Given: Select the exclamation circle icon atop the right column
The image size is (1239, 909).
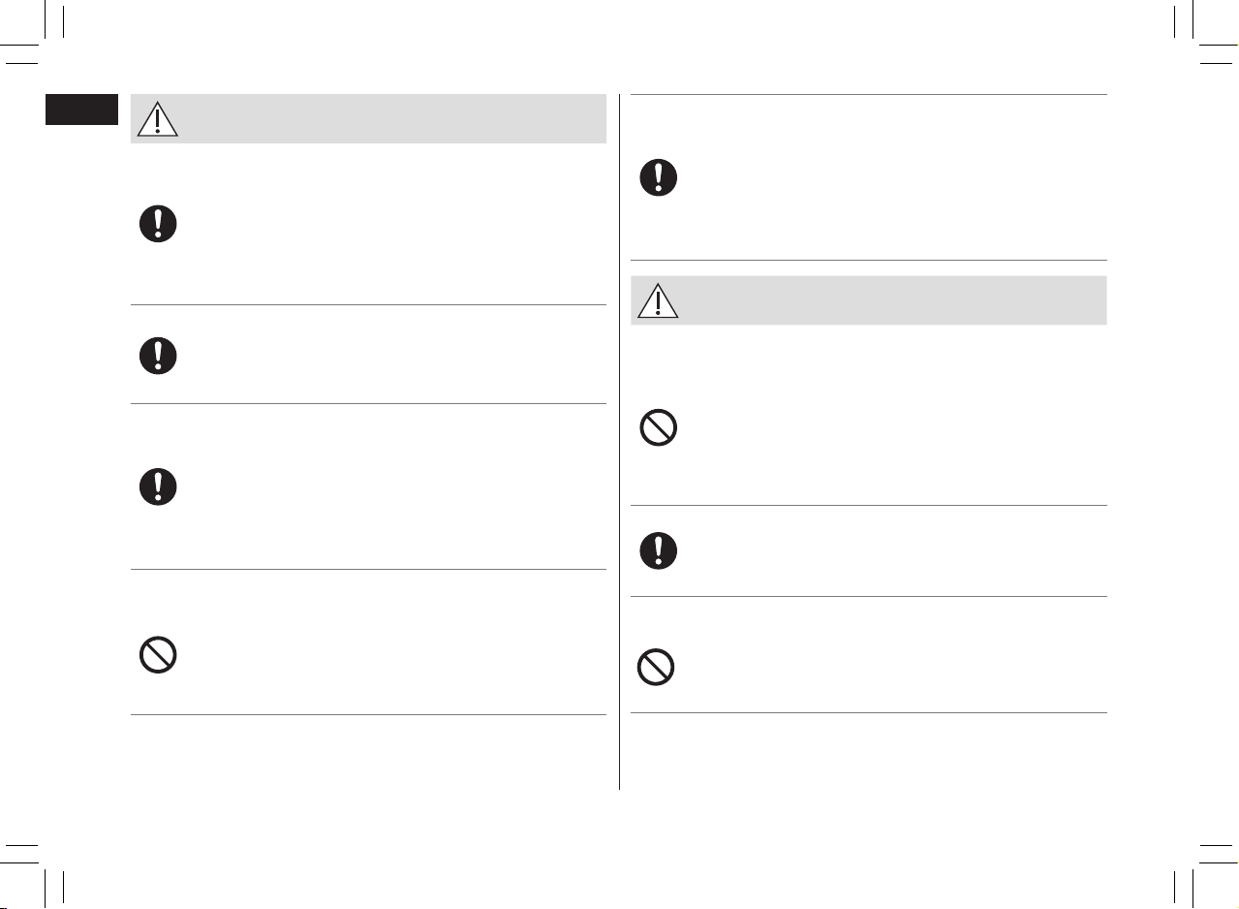Looking at the screenshot, I should (x=658, y=178).
